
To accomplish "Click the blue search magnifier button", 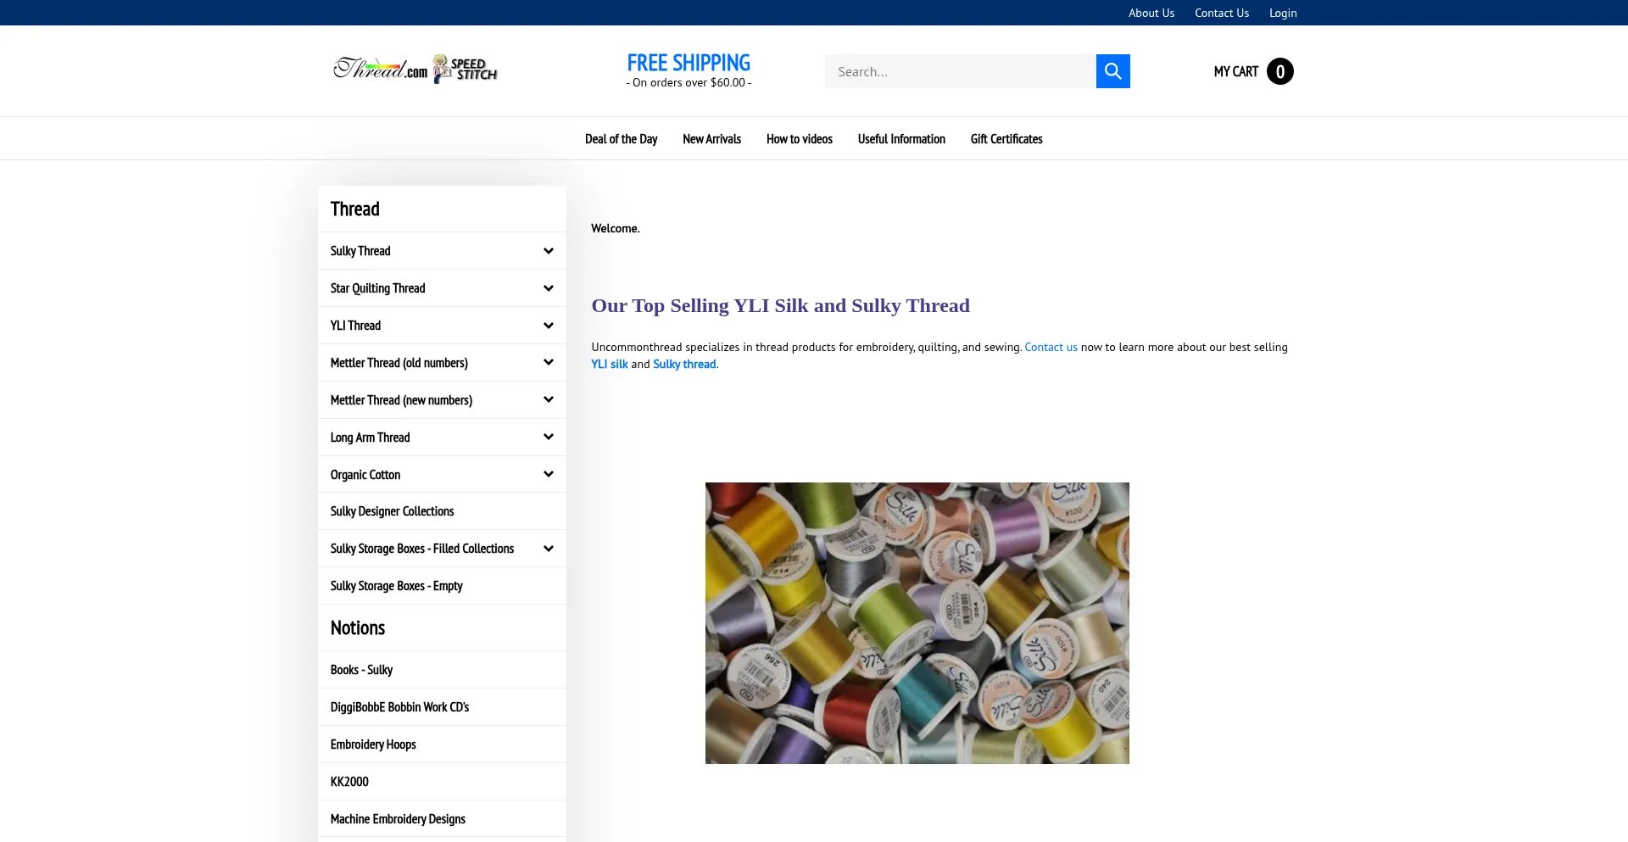I will point(1112,71).
